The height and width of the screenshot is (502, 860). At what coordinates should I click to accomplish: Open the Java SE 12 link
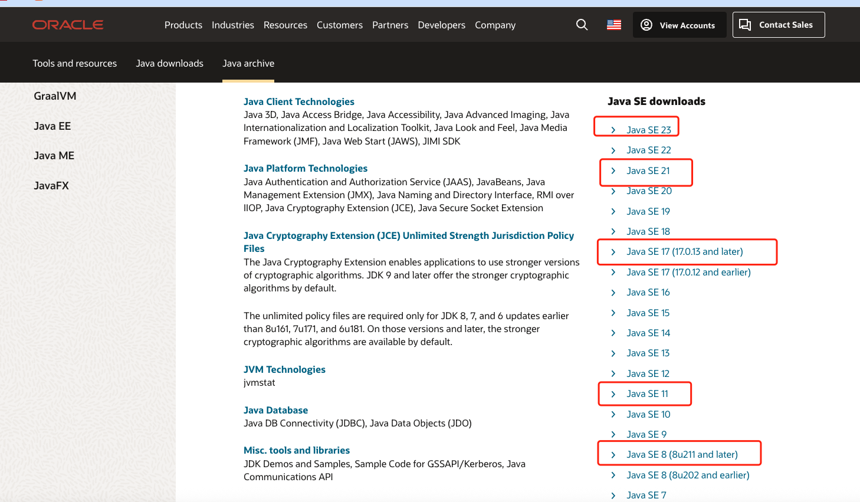coord(648,373)
